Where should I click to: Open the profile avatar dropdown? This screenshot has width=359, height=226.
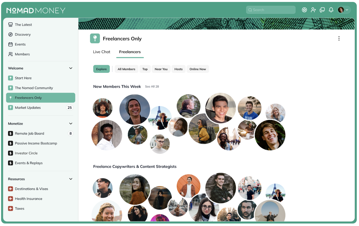[x=344, y=10]
